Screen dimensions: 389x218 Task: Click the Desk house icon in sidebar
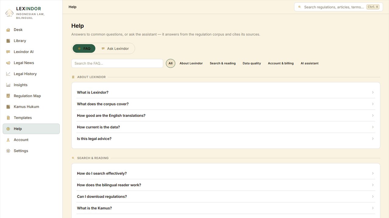click(x=8, y=30)
